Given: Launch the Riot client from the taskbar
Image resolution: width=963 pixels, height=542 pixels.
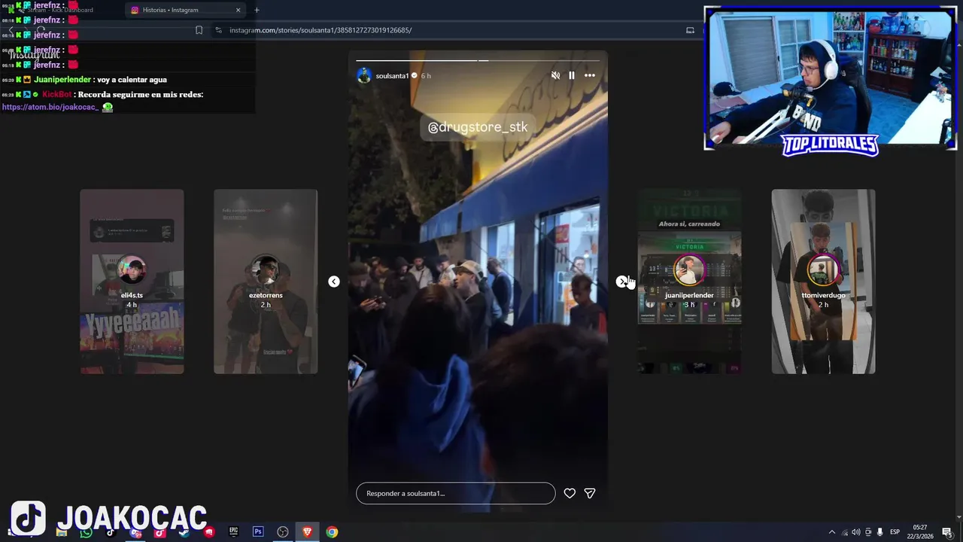Looking at the screenshot, I should coord(209,532).
